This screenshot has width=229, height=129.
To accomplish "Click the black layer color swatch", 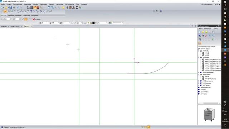I will click(93, 23).
